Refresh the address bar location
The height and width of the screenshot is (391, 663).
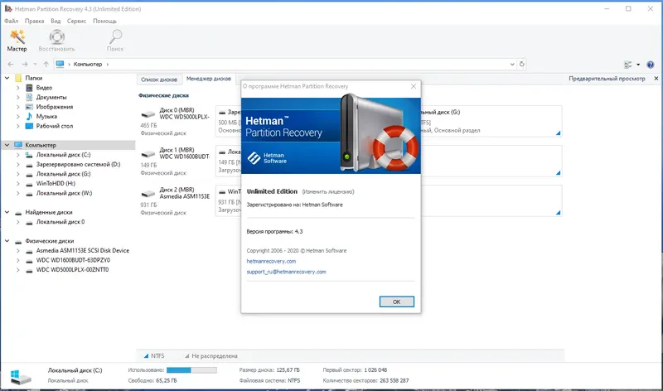click(522, 65)
